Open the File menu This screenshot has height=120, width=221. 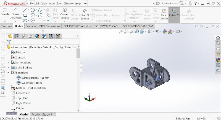point(32,4)
